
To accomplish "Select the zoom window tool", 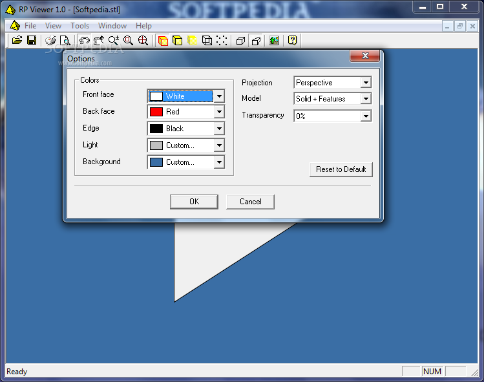I will [x=128, y=40].
